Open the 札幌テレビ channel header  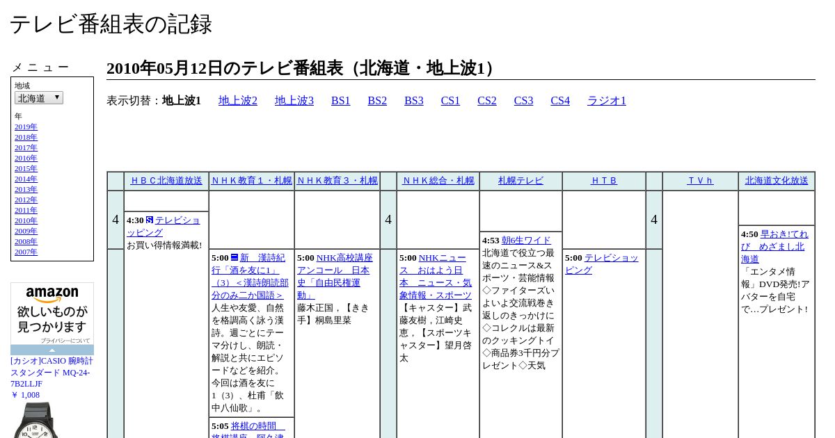(x=520, y=181)
